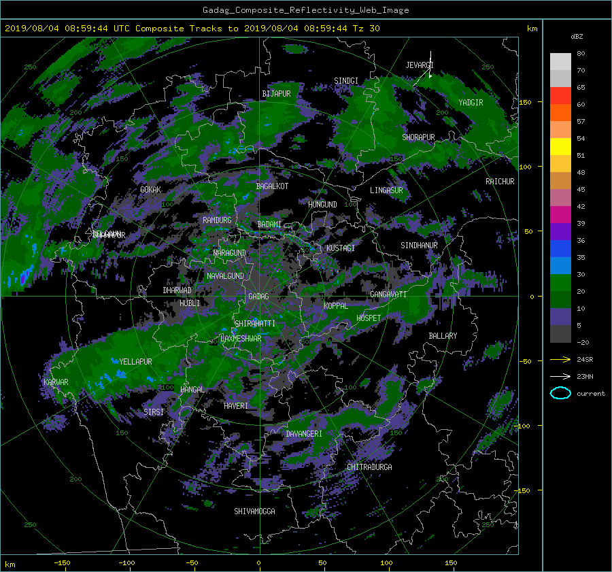Image resolution: width=612 pixels, height=572 pixels.
Task: Click the yellow 24SR track arrow in legend
Action: [560, 359]
